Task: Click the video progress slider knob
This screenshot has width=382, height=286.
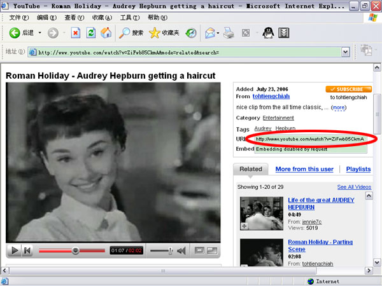Action: coord(76,250)
